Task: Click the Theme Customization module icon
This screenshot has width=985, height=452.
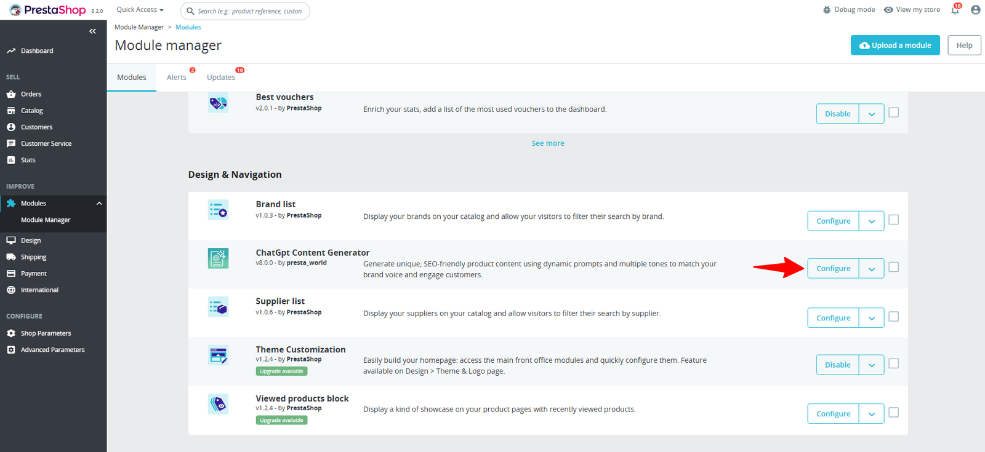Action: 219,355
